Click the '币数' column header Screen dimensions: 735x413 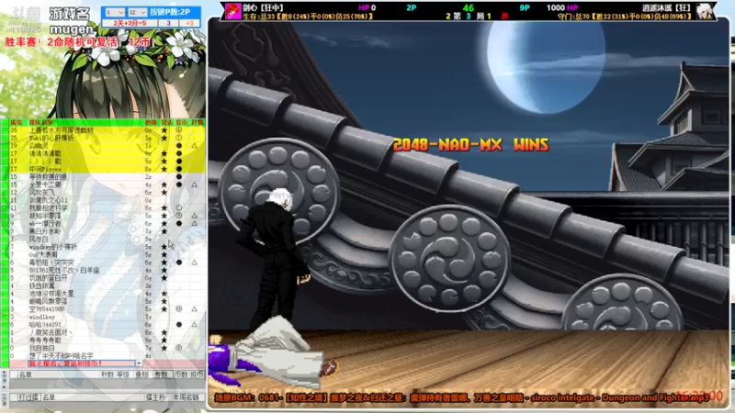180,374
